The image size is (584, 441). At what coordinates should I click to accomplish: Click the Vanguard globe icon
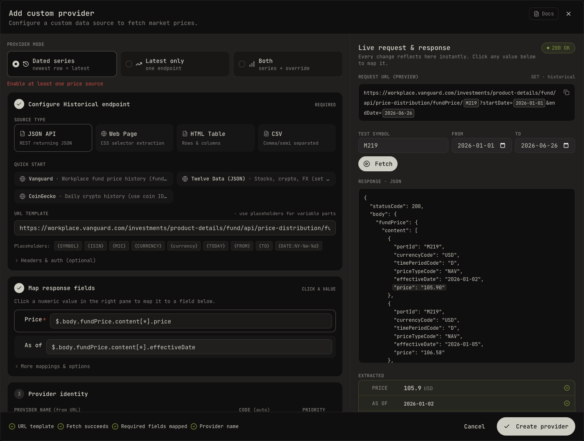point(23,179)
